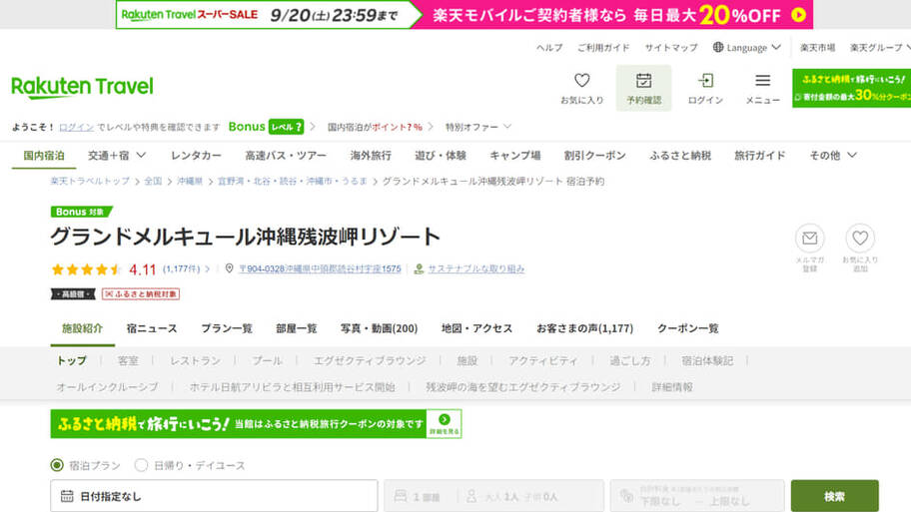Jump to the オールインクルーシブ section link

pyautogui.click(x=107, y=386)
